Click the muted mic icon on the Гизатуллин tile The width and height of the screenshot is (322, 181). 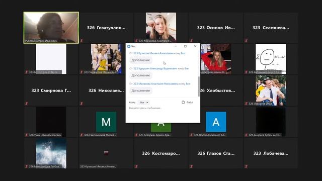pos(82,41)
